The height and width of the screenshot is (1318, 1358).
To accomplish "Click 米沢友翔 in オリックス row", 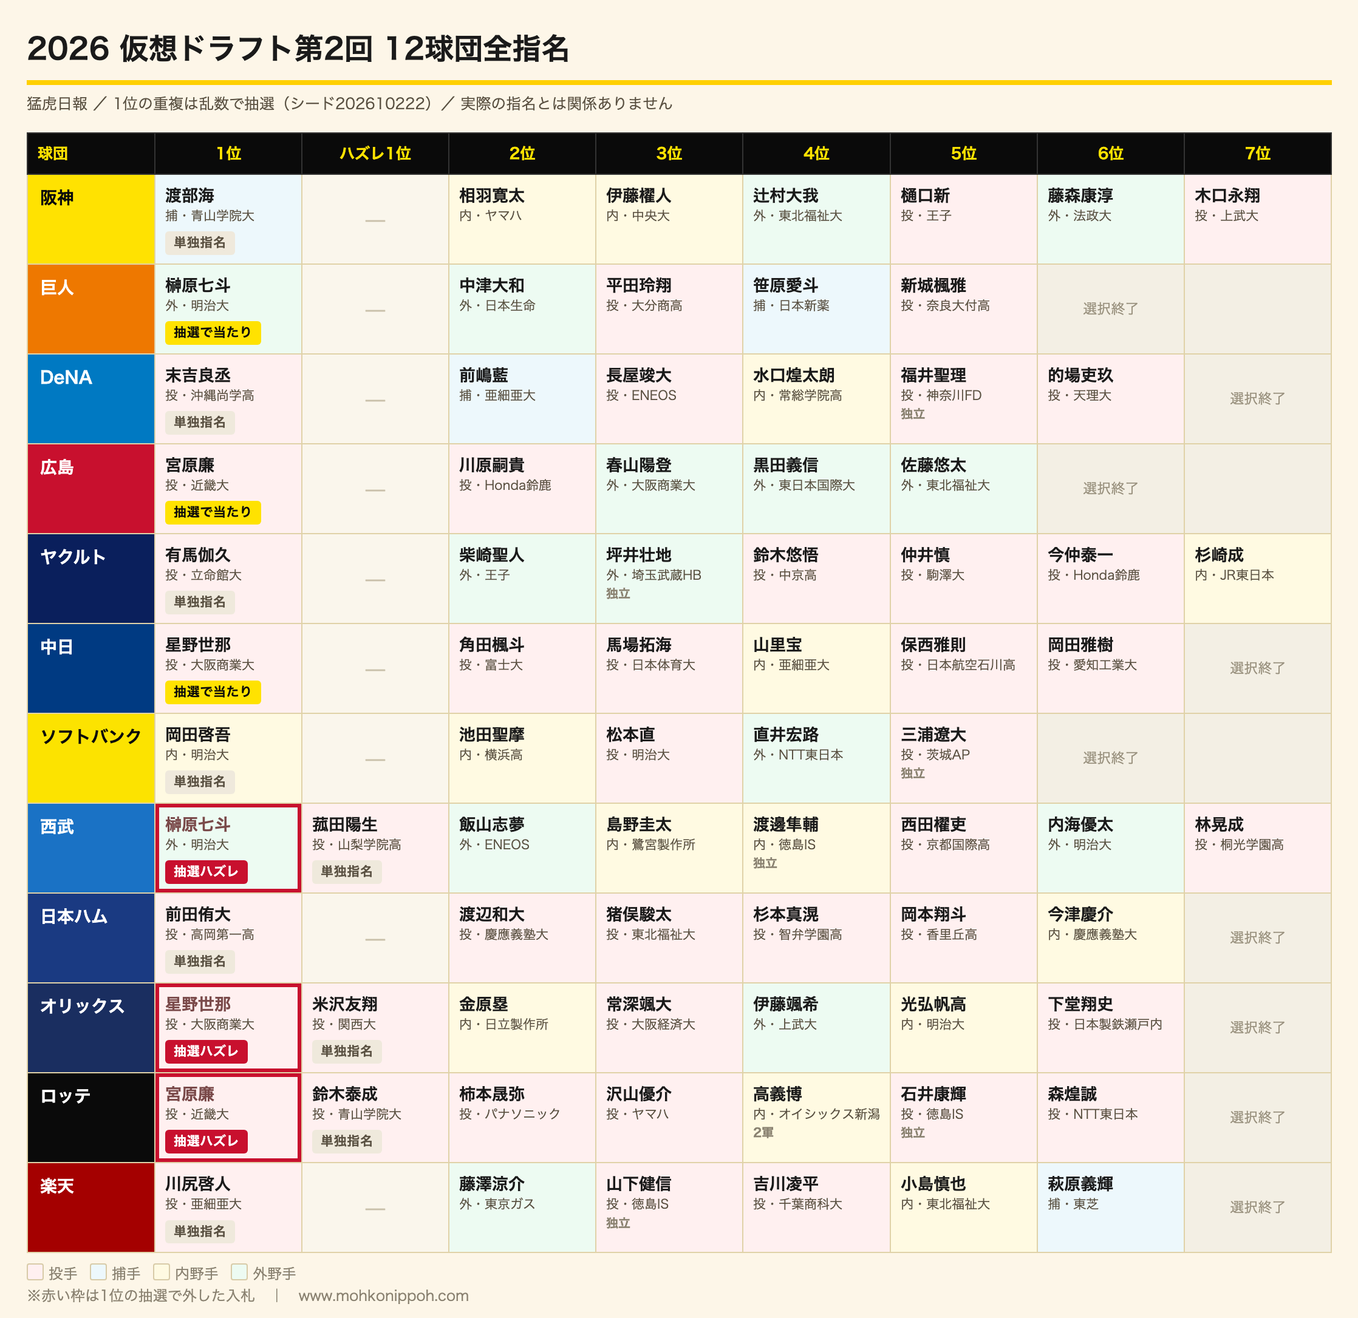I will pos(345,1004).
